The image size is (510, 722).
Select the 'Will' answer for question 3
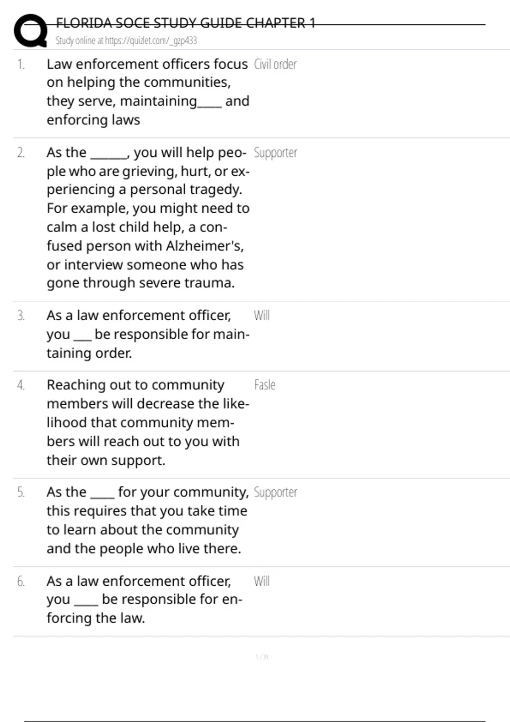(261, 316)
